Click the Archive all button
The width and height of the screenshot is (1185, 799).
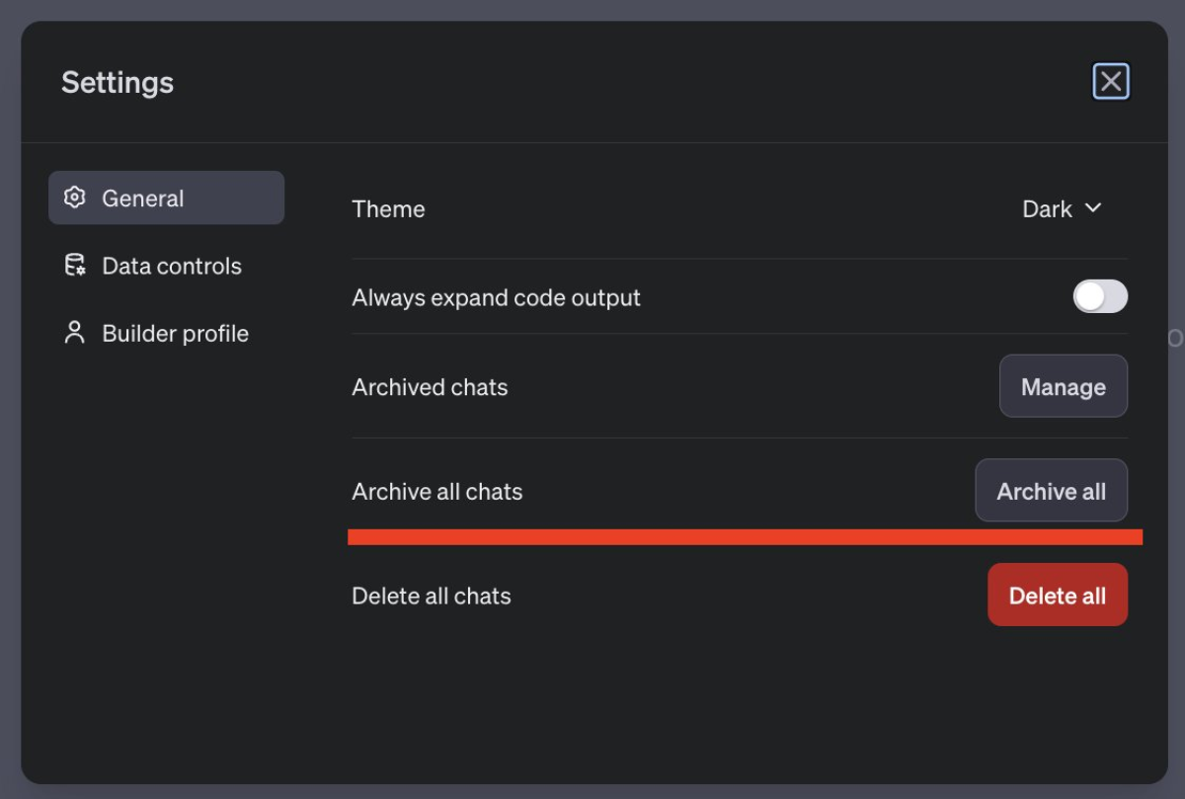click(1051, 491)
